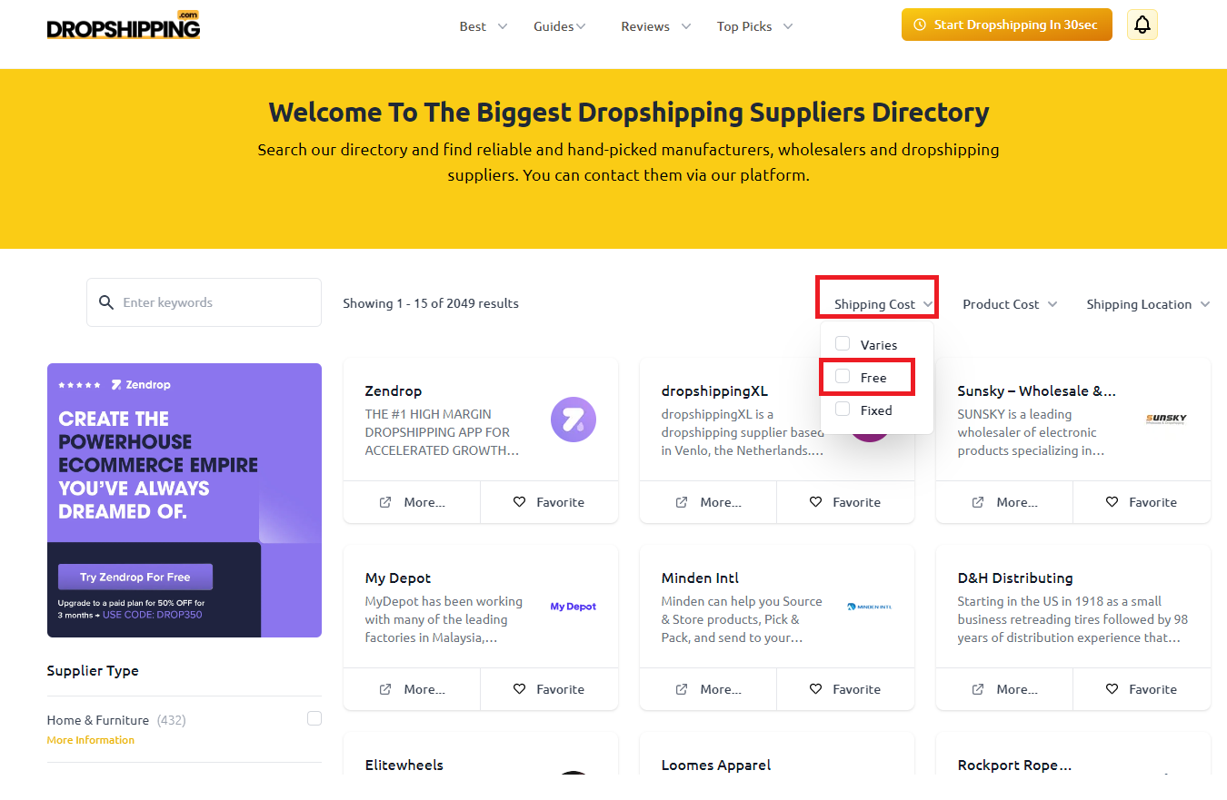The height and width of the screenshot is (800, 1227).
Task: Expand the Guides navigation menu
Action: (560, 26)
